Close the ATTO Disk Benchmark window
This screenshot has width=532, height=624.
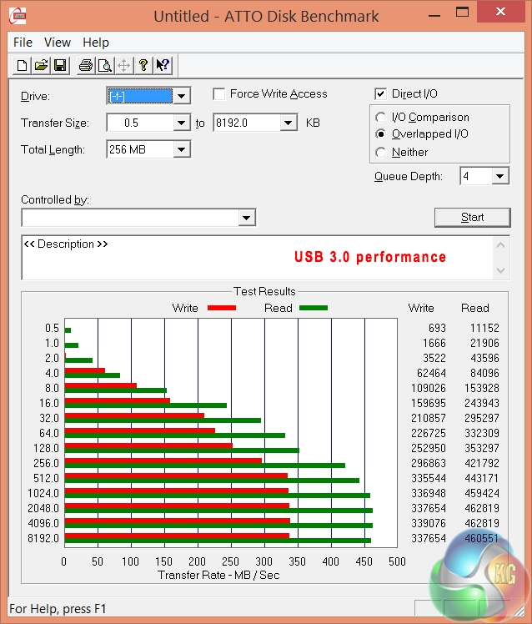pos(500,12)
